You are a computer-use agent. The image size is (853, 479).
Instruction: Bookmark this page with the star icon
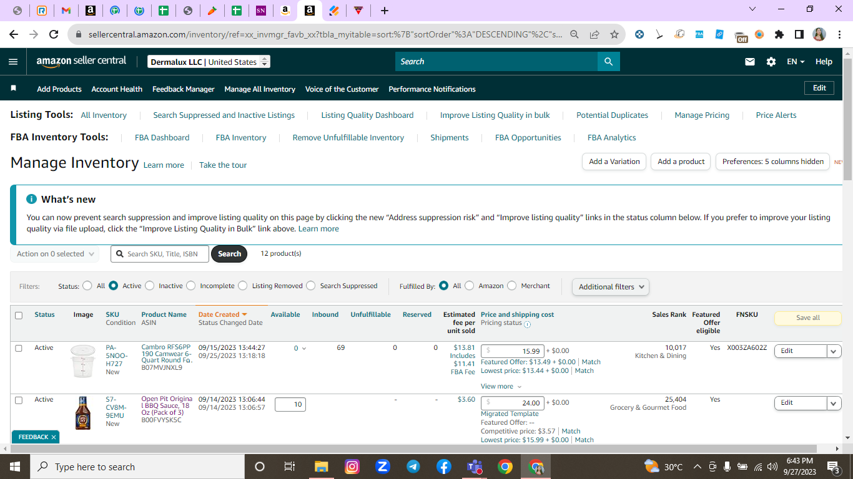[x=614, y=35]
